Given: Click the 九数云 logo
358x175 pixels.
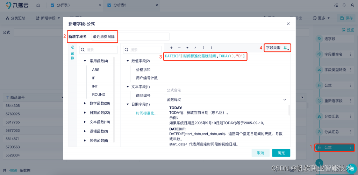Looking at the screenshot, I should pyautogui.click(x=17, y=5).
